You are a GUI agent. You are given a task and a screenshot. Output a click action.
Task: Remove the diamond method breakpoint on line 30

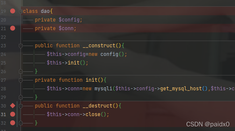click(x=13, y=106)
